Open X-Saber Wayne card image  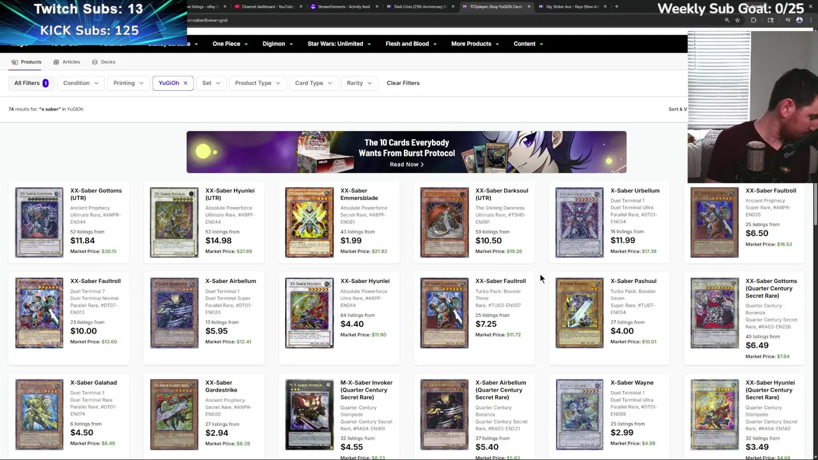pyautogui.click(x=579, y=415)
